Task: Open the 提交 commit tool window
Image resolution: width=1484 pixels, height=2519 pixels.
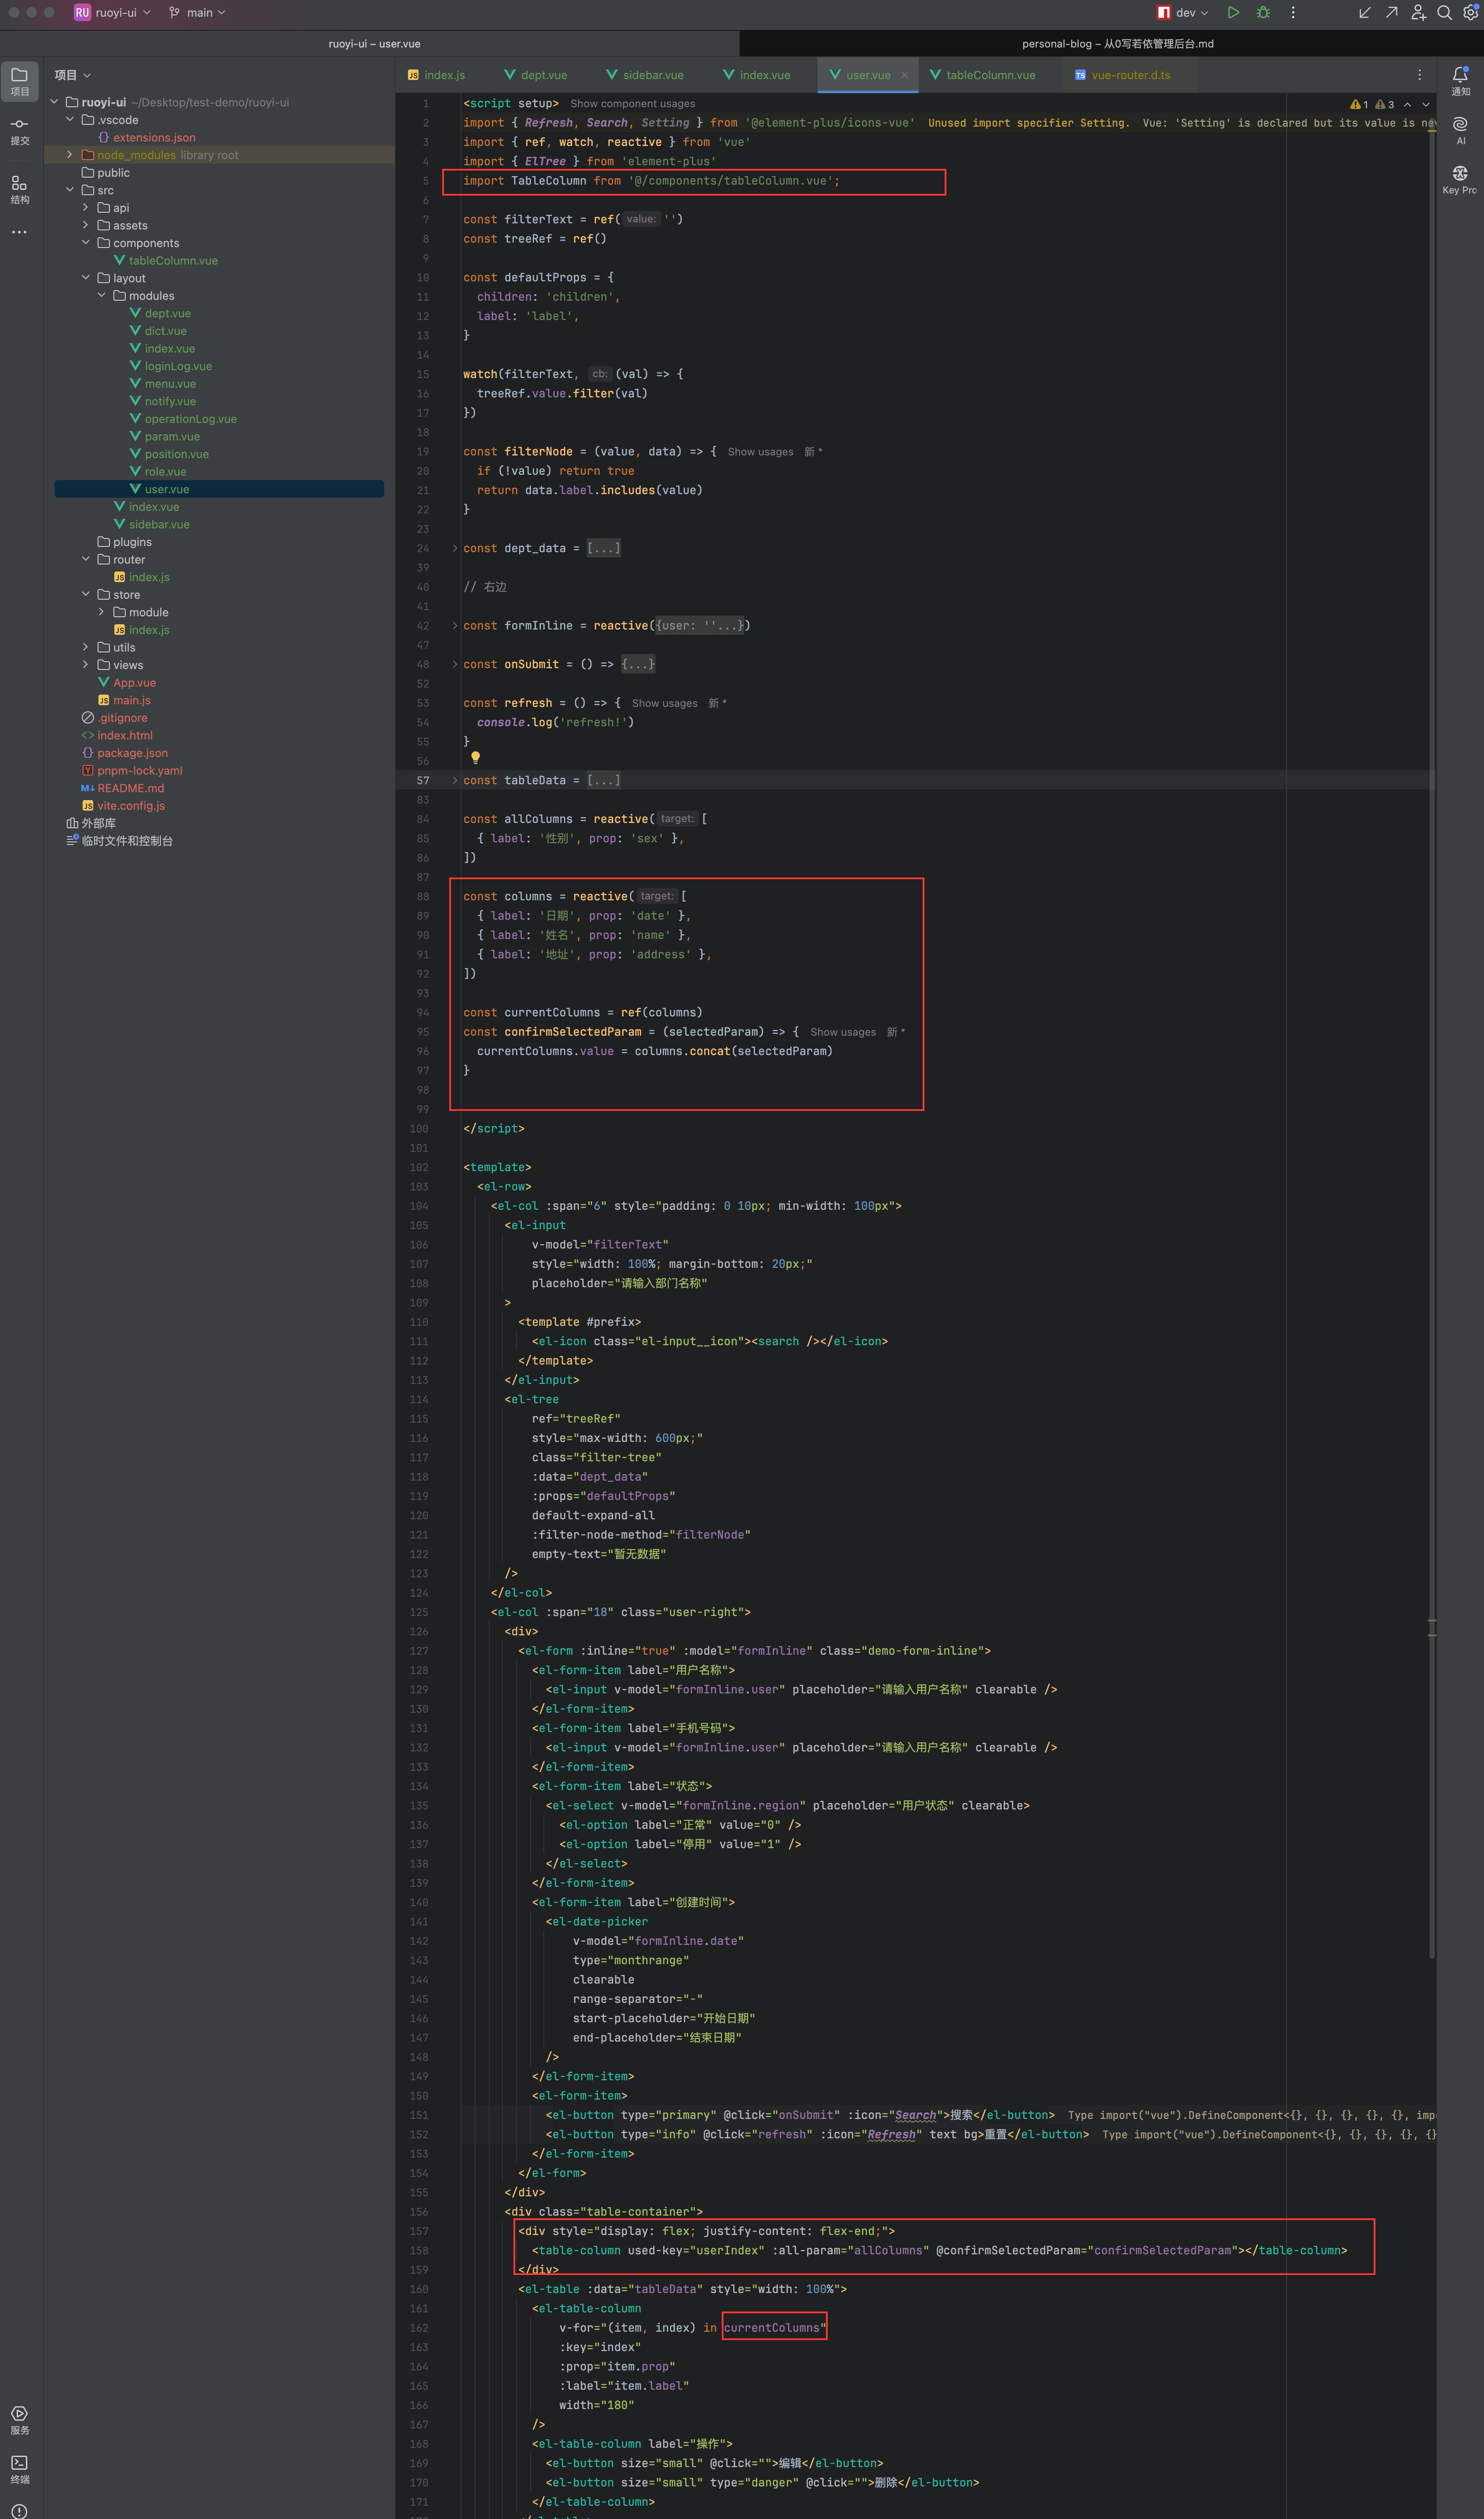Action: [x=20, y=131]
